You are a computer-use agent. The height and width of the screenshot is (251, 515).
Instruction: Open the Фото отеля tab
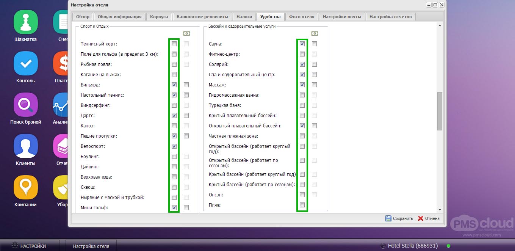(x=302, y=17)
